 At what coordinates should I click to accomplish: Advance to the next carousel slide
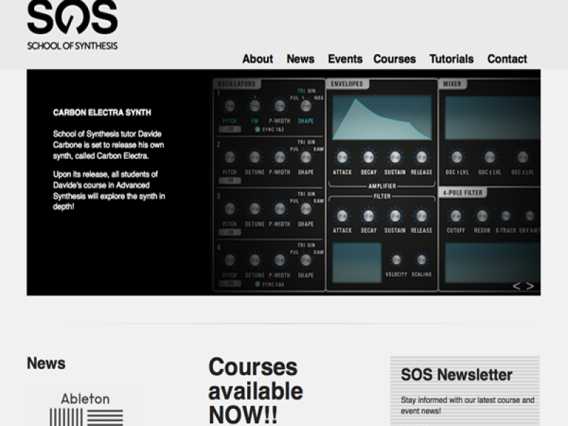pos(530,286)
